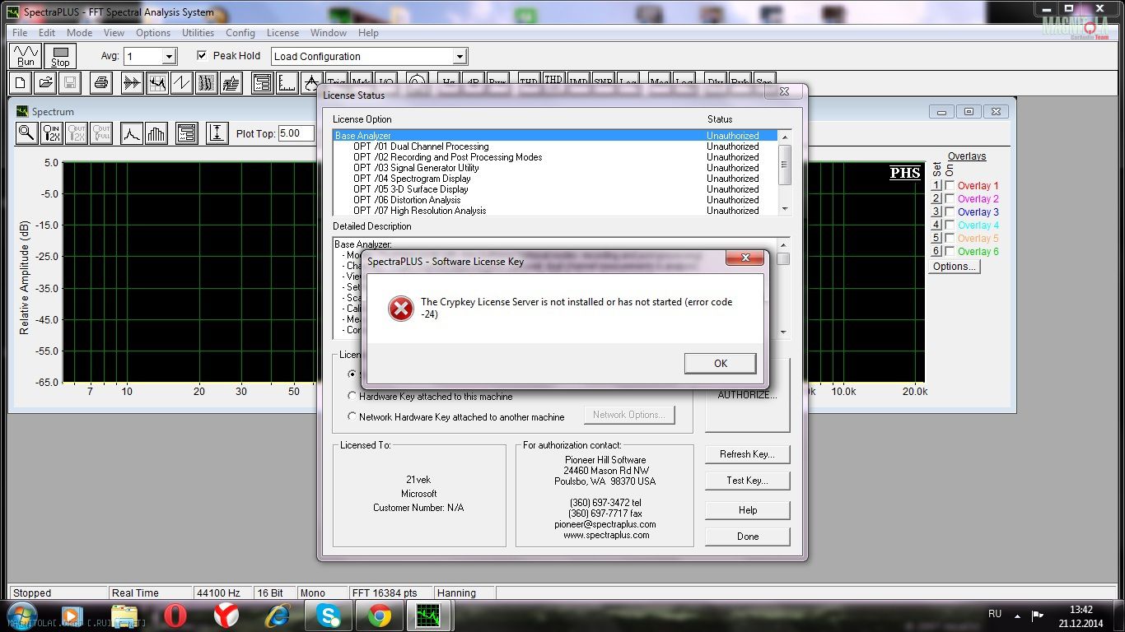Image resolution: width=1125 pixels, height=632 pixels.
Task: Click the Skype taskbar icon
Action: coord(329,615)
